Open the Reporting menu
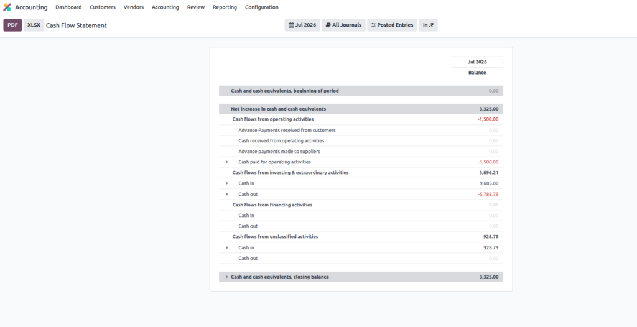The width and height of the screenshot is (637, 327). point(225,7)
